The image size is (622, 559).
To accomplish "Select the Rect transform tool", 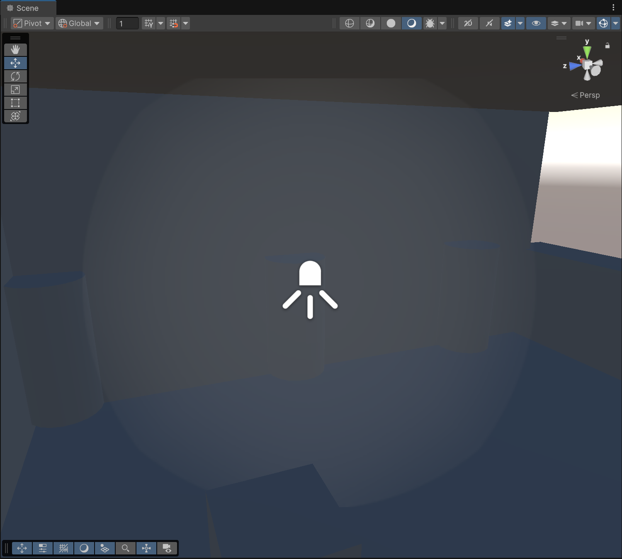I will click(x=15, y=103).
